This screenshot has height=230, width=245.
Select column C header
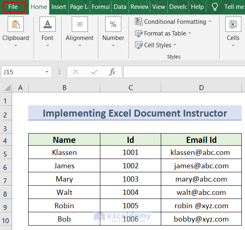click(131, 88)
